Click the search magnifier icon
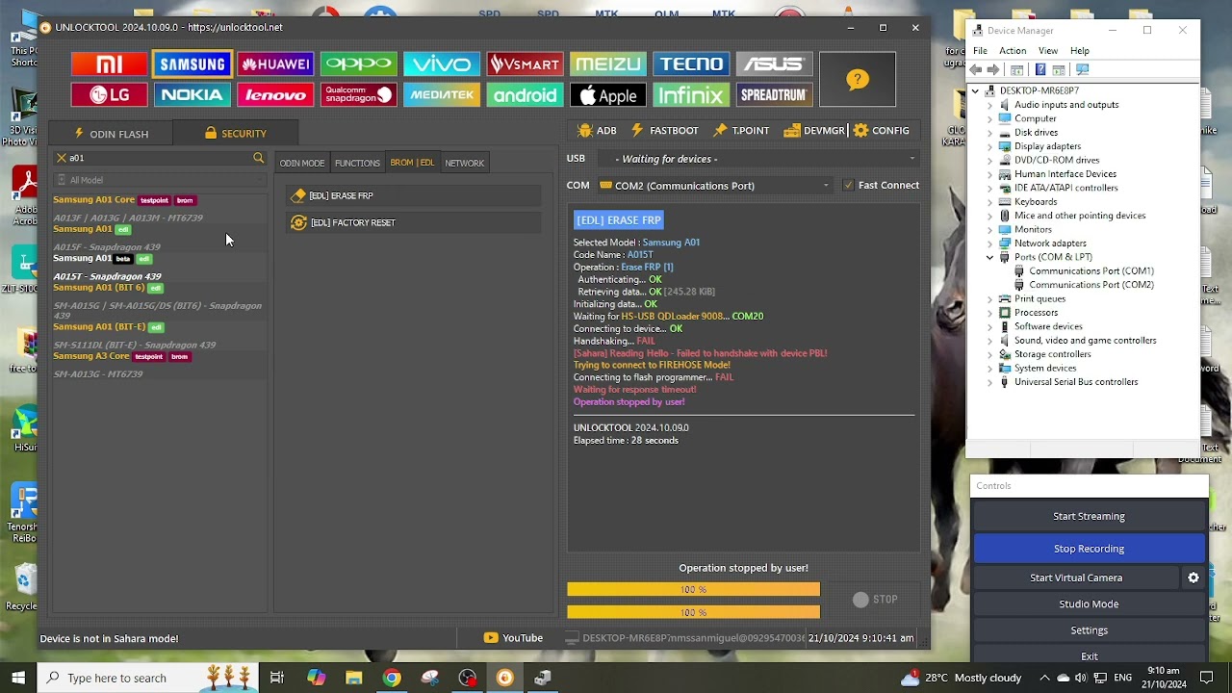The image size is (1232, 693). [x=258, y=158]
